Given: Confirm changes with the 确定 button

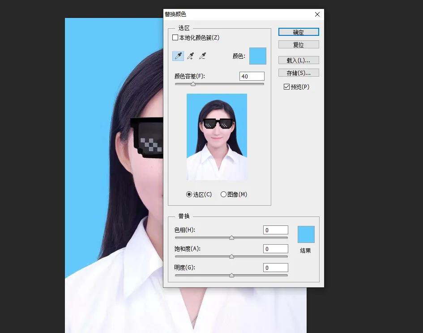Looking at the screenshot, I should [x=299, y=32].
